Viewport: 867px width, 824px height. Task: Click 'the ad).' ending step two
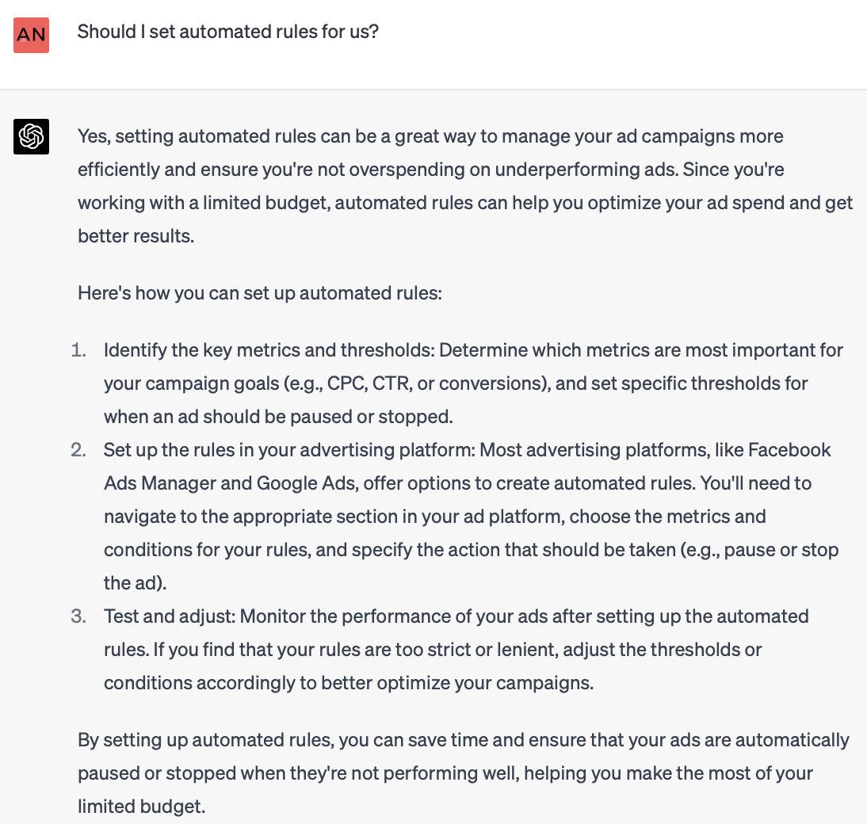(135, 583)
